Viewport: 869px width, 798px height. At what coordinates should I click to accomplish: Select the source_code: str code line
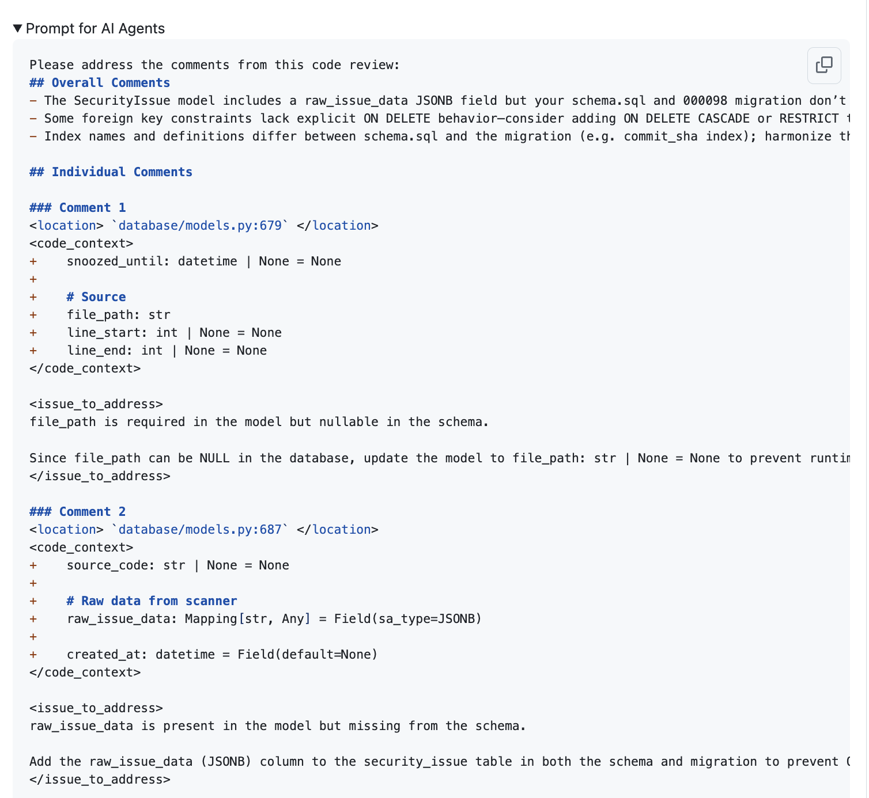pos(177,565)
